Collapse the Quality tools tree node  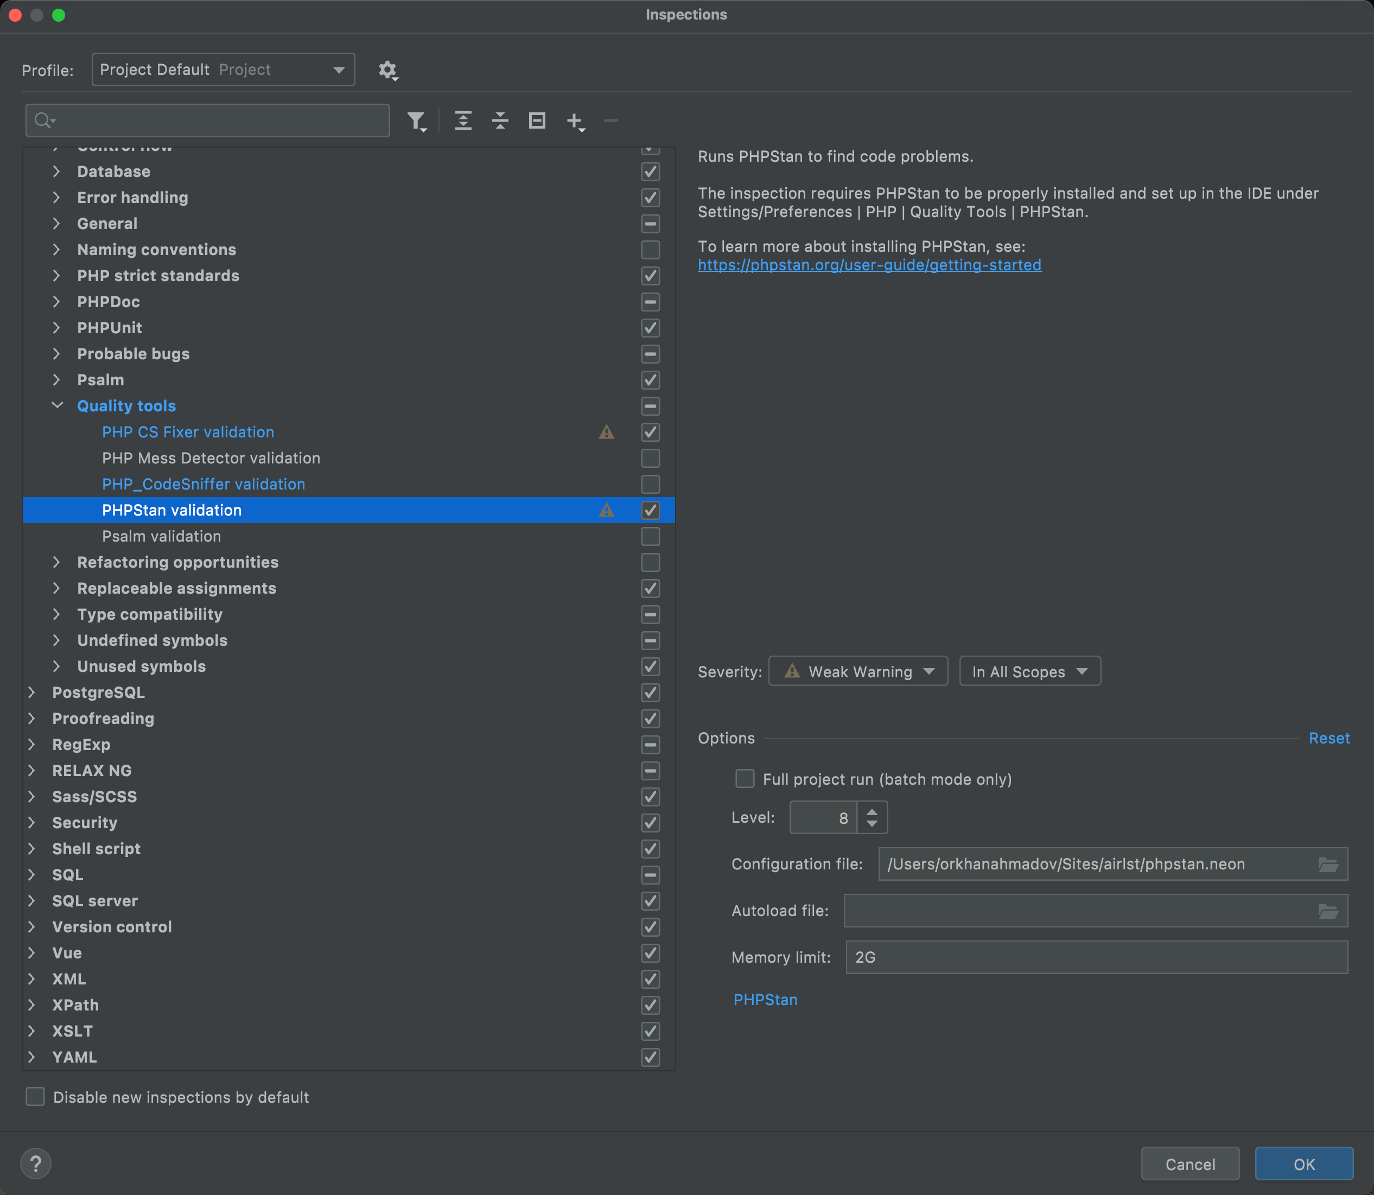(x=58, y=405)
